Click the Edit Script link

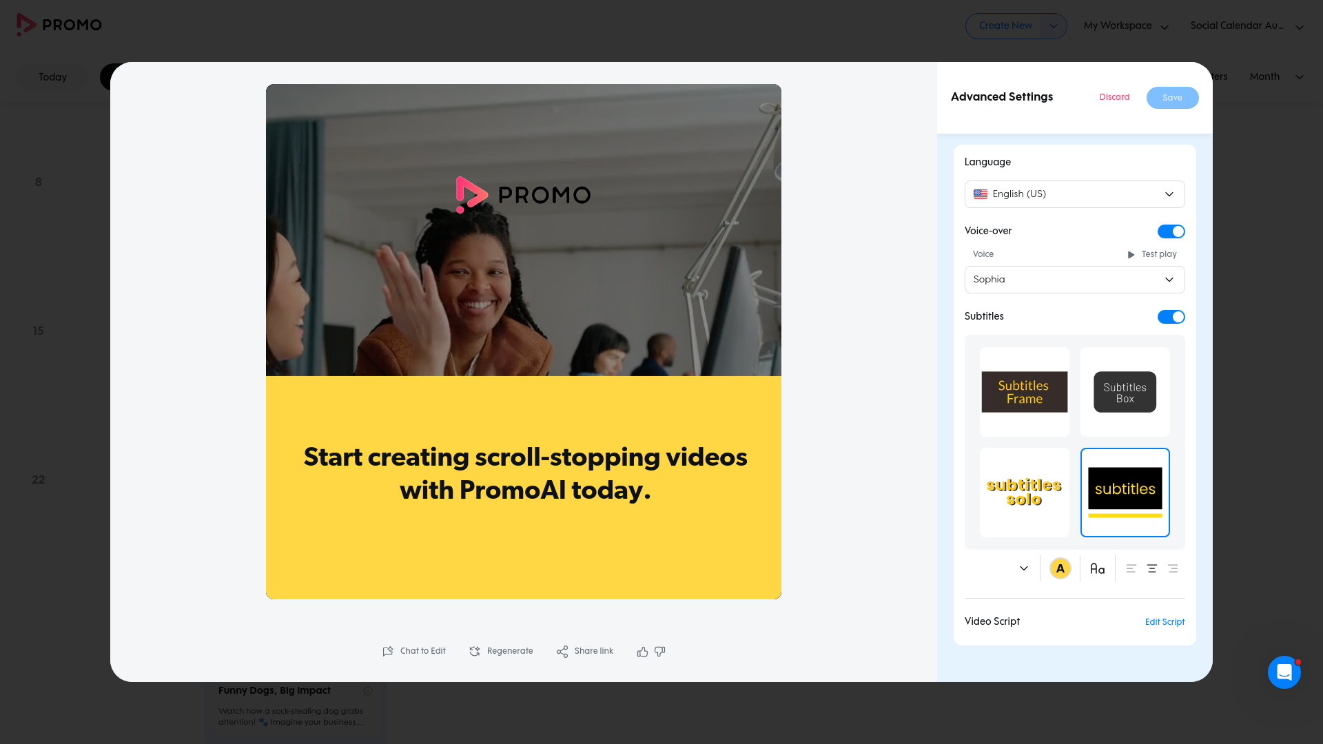(1165, 622)
